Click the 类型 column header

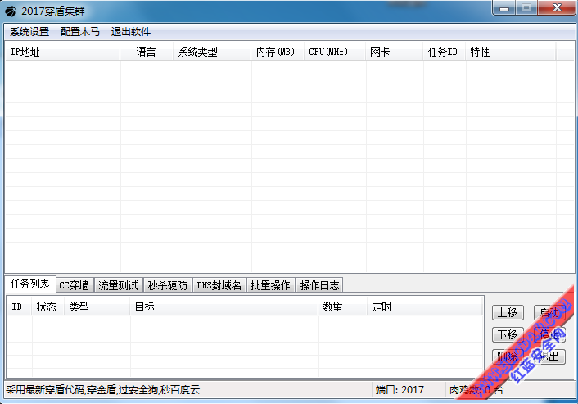pos(97,306)
